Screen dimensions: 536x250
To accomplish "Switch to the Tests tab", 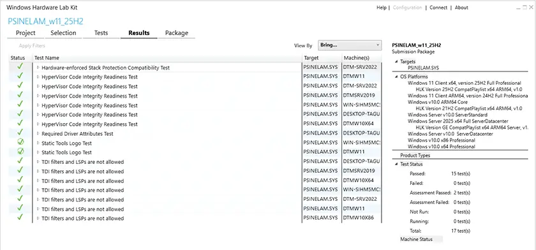I will tap(101, 33).
